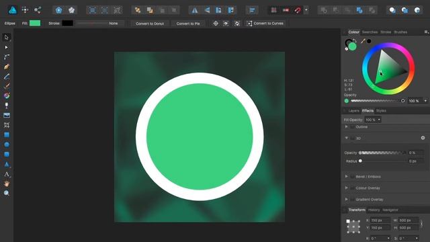Open the Rotation angle dropdown
Viewport: 430px width, 242px height.
[x=388, y=238]
